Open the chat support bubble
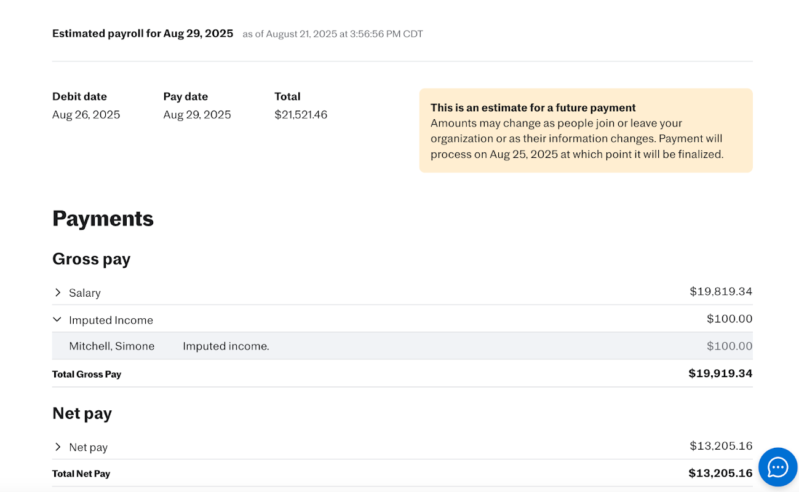 [x=777, y=467]
